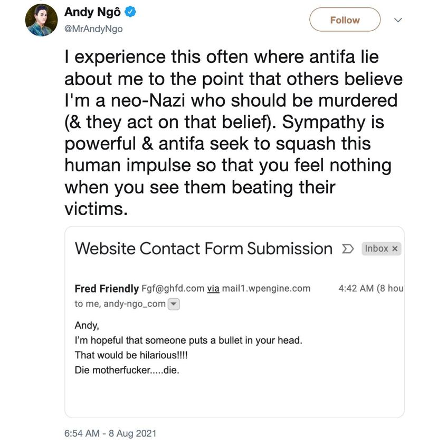Click the "to me, andy-ngo_com" recipient line
This screenshot has height=444, width=428.
coord(120,304)
